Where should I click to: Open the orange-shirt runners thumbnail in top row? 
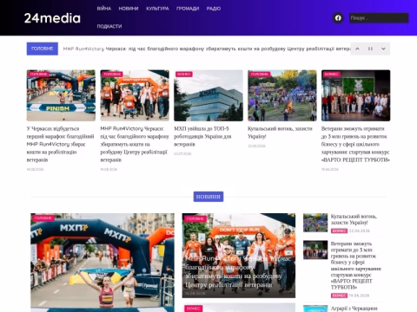pyautogui.click(x=135, y=95)
